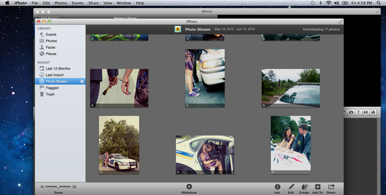Viewport: 386px width, 195px height.
Task: Click the Bluetooth menu bar icon
Action: 320,3
